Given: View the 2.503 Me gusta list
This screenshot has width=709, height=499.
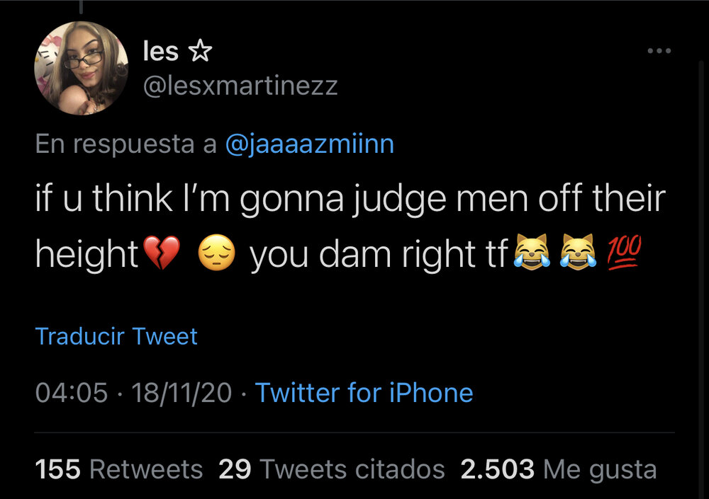Looking at the screenshot, I should pos(559,469).
